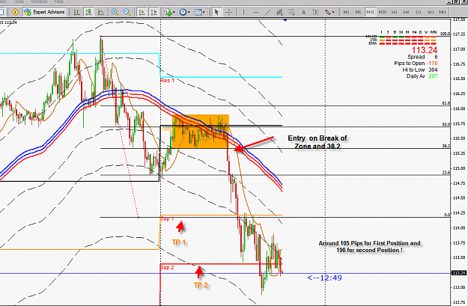Switch timeframe to D1
The image size is (468, 306).
pyautogui.click(x=419, y=12)
